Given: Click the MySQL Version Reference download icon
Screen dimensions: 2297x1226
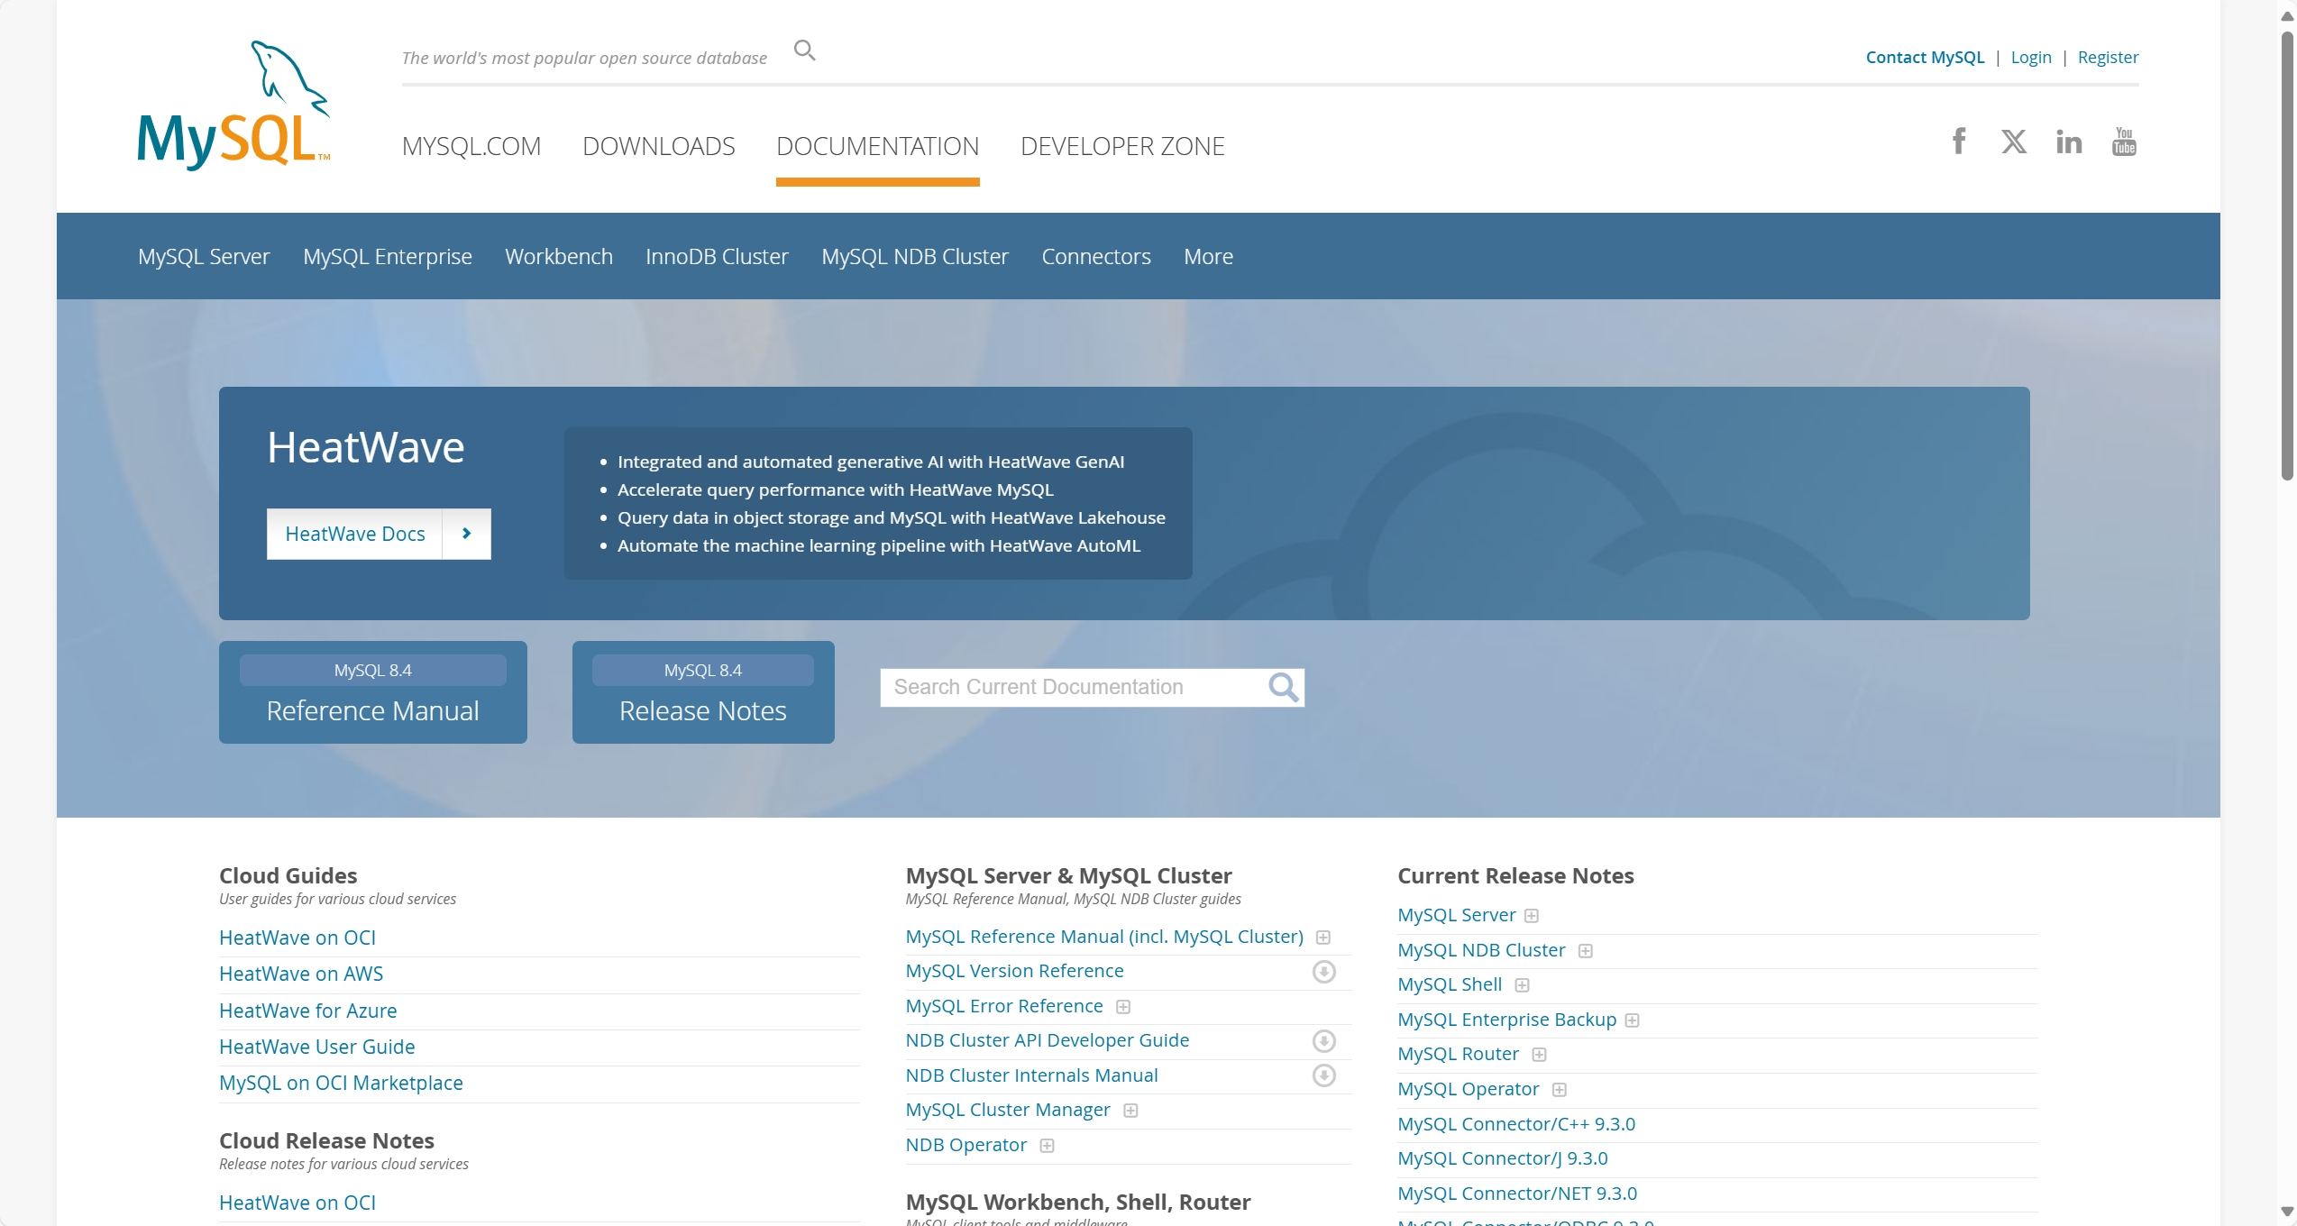Looking at the screenshot, I should 1323,972.
